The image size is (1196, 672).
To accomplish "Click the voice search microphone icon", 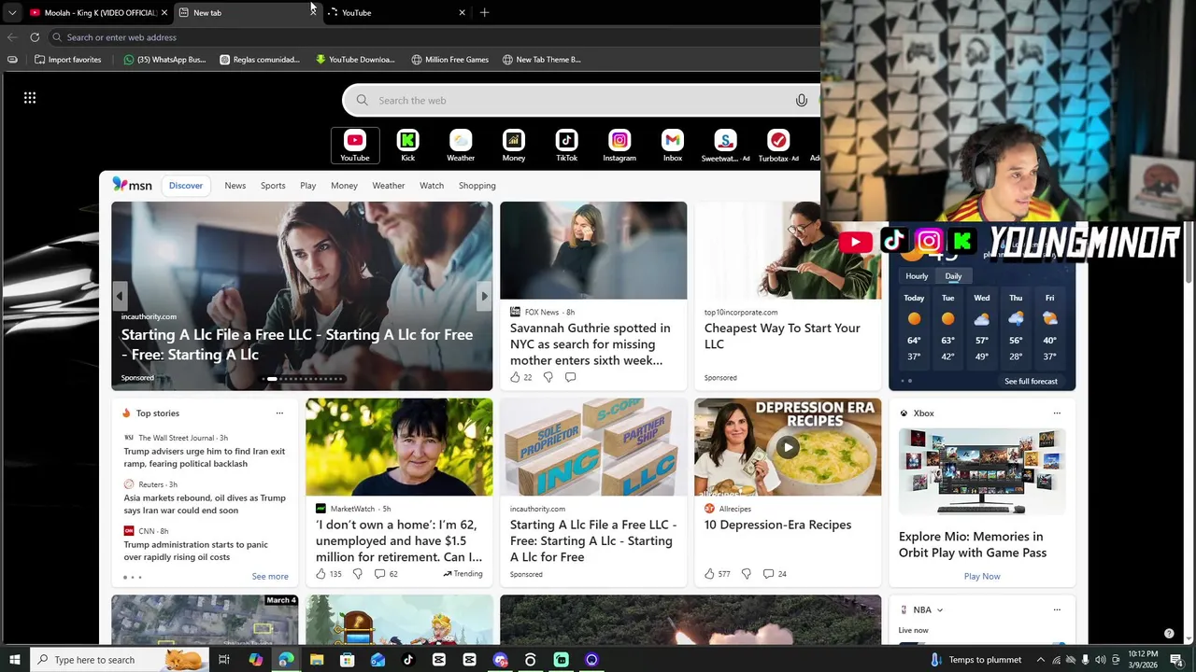I will [801, 100].
